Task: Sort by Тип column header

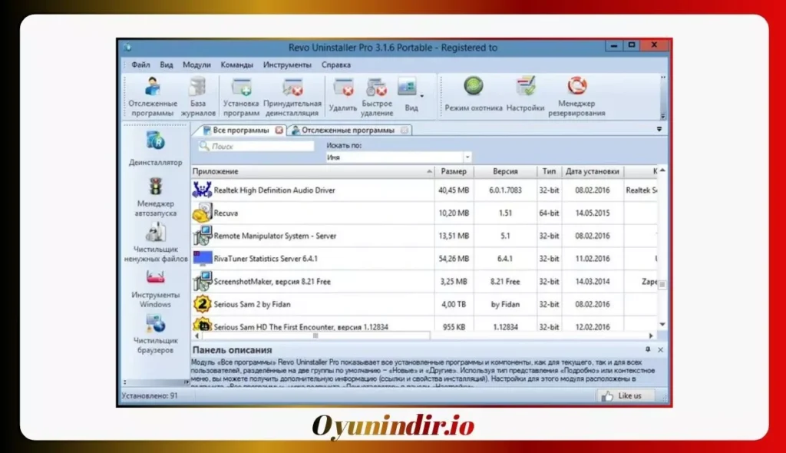Action: [x=549, y=171]
